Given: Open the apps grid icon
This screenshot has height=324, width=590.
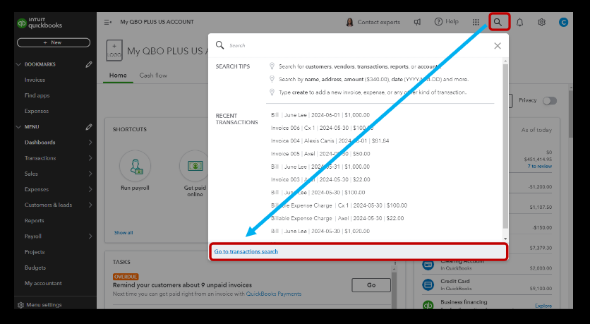Looking at the screenshot, I should click(x=476, y=22).
